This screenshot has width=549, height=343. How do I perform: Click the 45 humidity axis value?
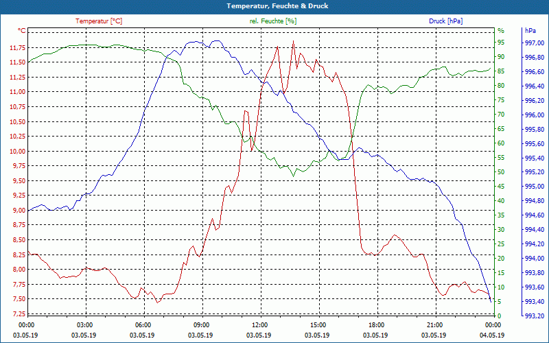point(501,187)
